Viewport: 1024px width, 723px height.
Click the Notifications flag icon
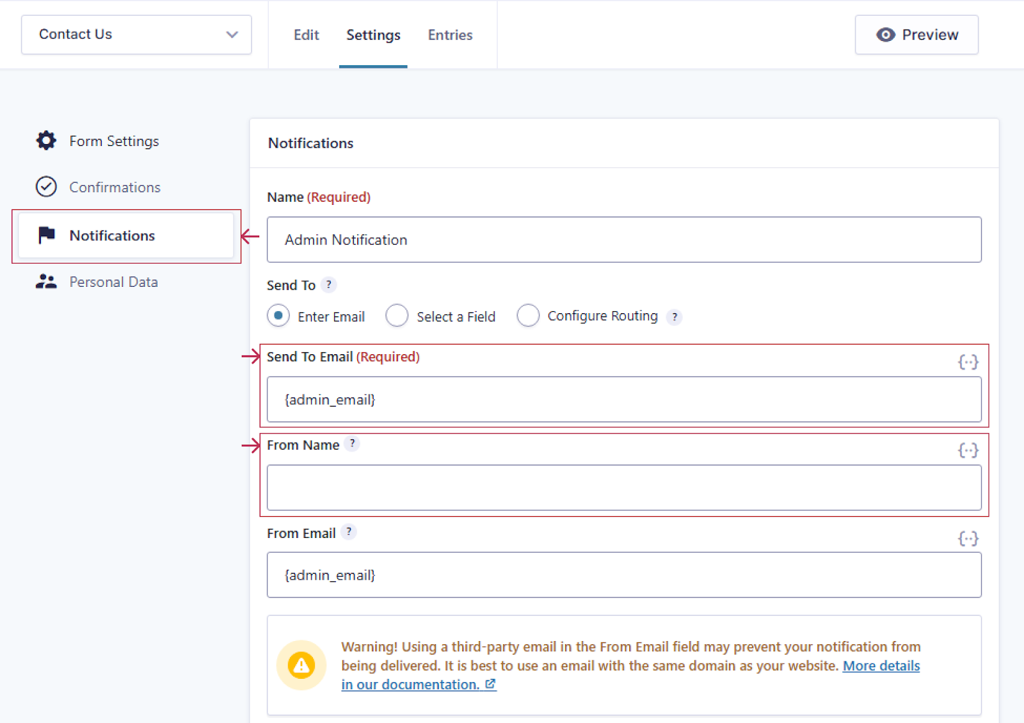[x=46, y=235]
